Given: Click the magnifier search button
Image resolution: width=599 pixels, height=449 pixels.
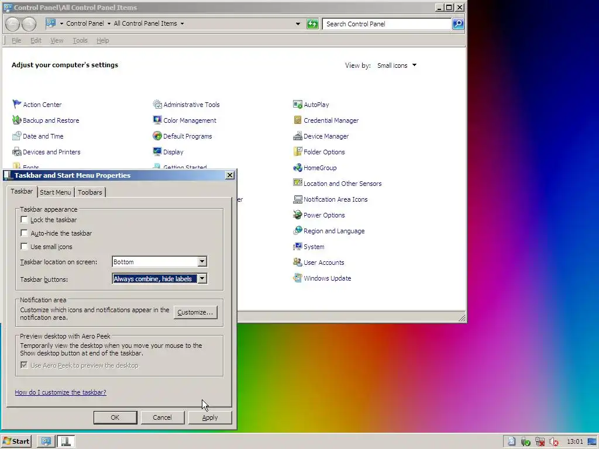Looking at the screenshot, I should coord(457,23).
